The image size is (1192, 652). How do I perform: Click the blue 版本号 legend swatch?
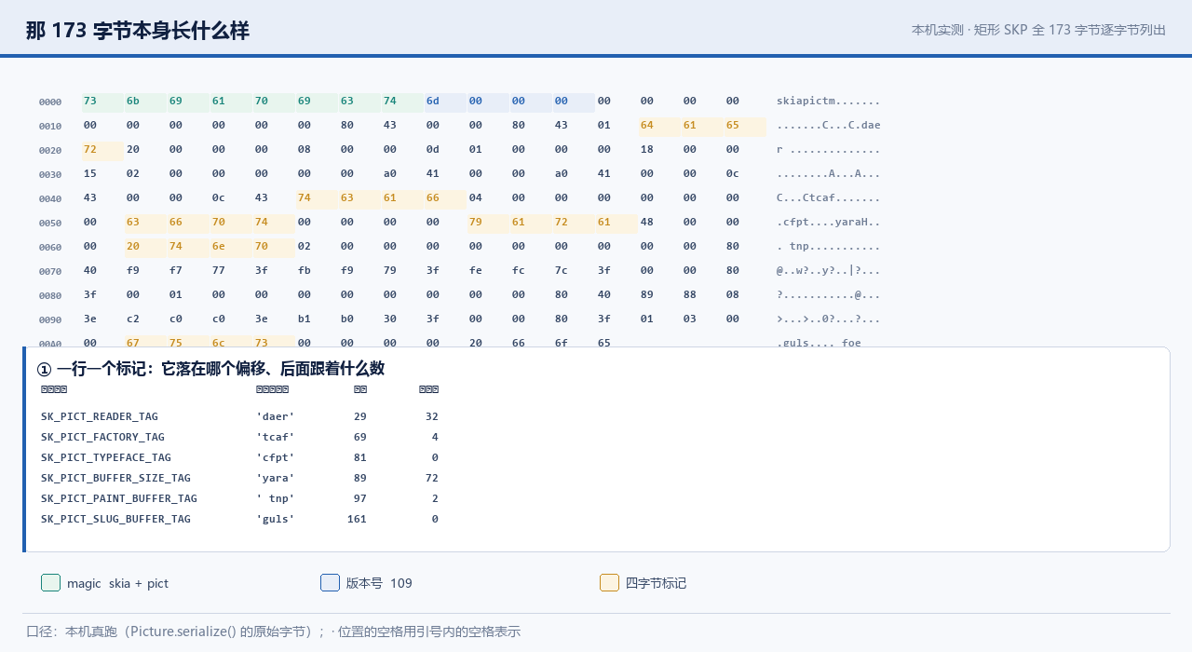point(330,583)
